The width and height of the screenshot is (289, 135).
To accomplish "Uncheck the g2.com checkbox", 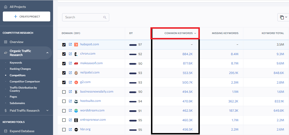I will click(x=64, y=82).
